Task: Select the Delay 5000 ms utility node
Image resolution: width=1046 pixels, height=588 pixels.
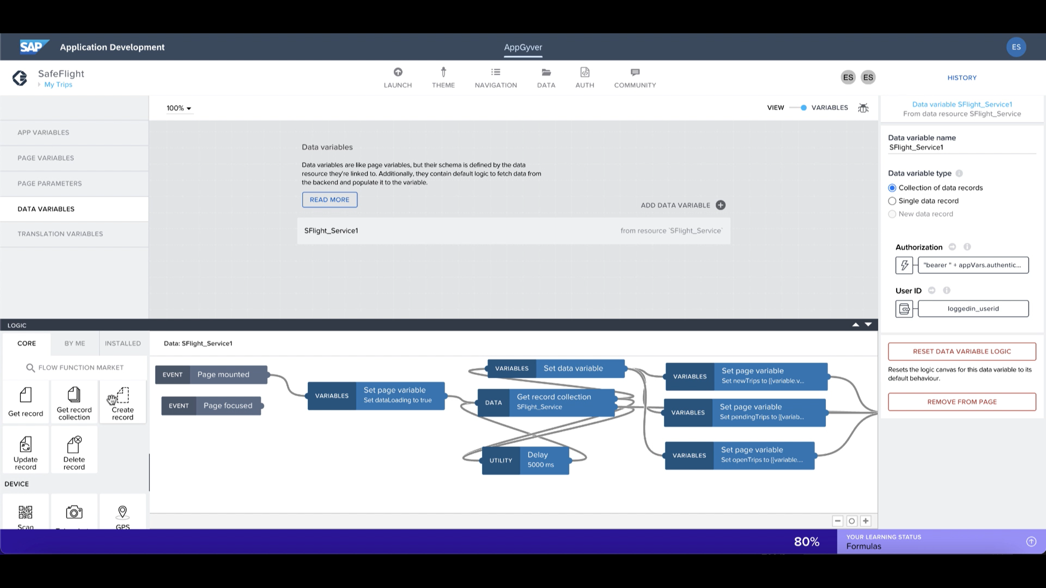Action: [525, 460]
